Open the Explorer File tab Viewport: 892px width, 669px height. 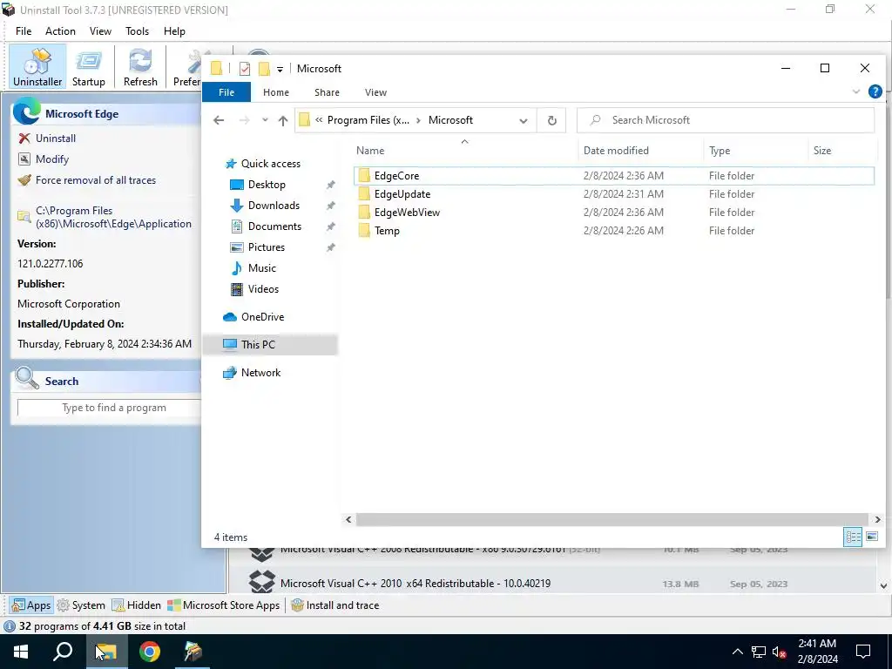(226, 92)
